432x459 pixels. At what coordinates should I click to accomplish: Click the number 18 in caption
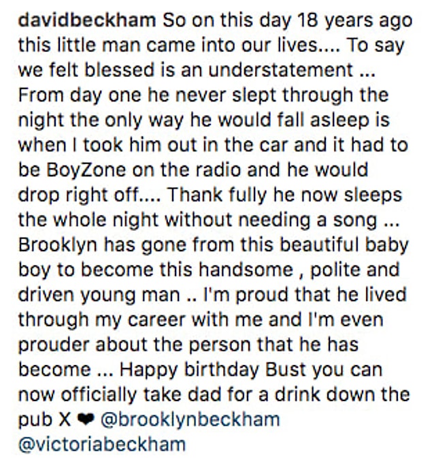click(308, 20)
